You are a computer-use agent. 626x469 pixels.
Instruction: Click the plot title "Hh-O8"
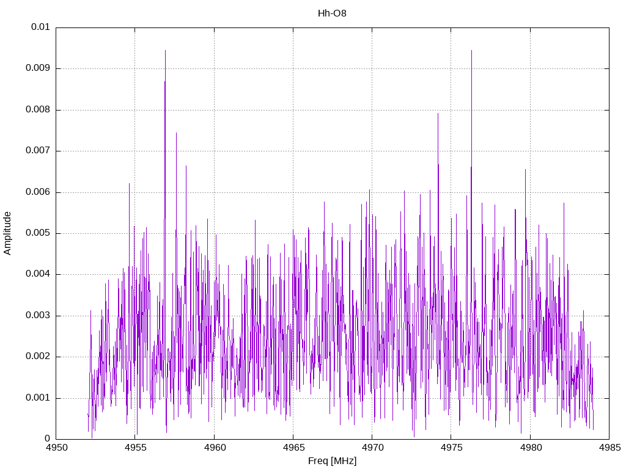click(332, 13)
